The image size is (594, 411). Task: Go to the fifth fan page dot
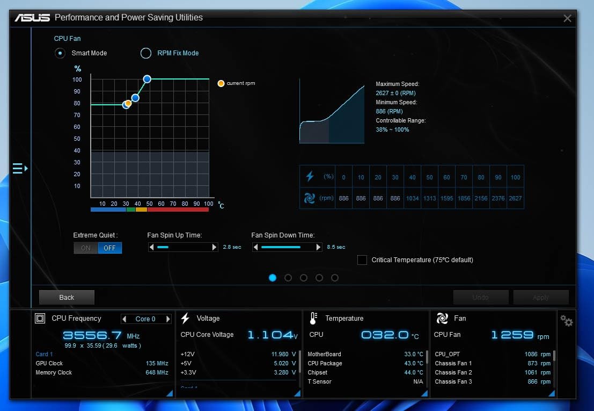point(334,278)
